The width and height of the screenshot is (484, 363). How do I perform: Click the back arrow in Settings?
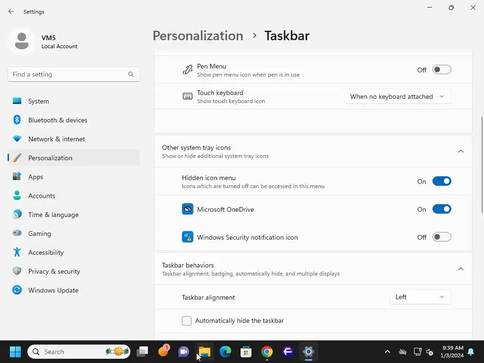pyautogui.click(x=11, y=11)
